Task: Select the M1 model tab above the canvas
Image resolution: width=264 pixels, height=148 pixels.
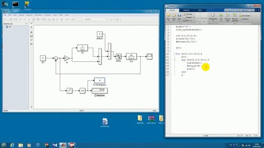Action: (31, 24)
